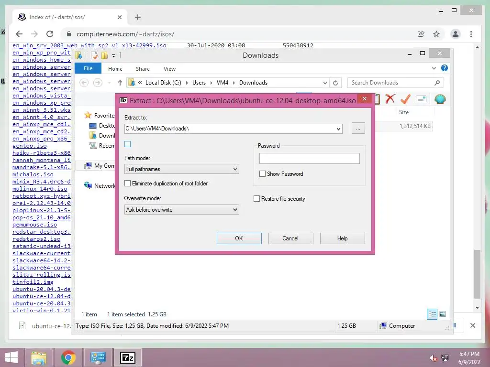Open the recent locations dropdown arrow
The height and width of the screenshot is (367, 490).
coord(109,83)
